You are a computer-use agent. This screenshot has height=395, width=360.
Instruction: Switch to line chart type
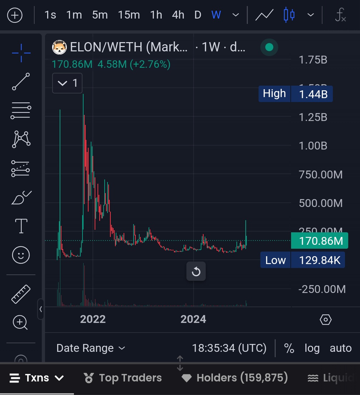point(264,15)
